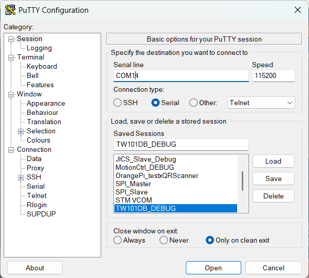Click the Load session button

point(274,161)
